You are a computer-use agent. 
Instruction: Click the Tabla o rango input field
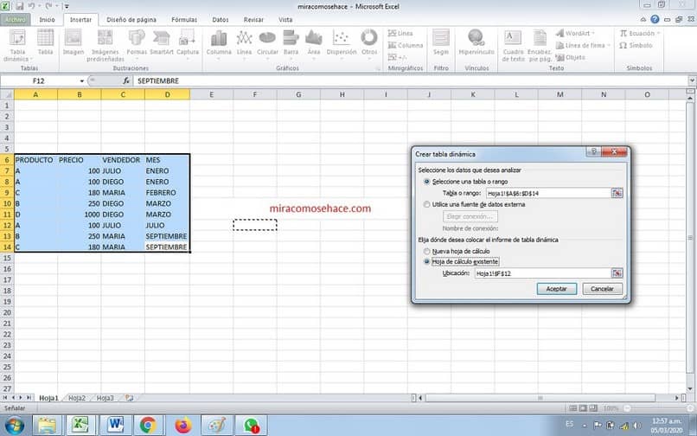click(x=548, y=193)
